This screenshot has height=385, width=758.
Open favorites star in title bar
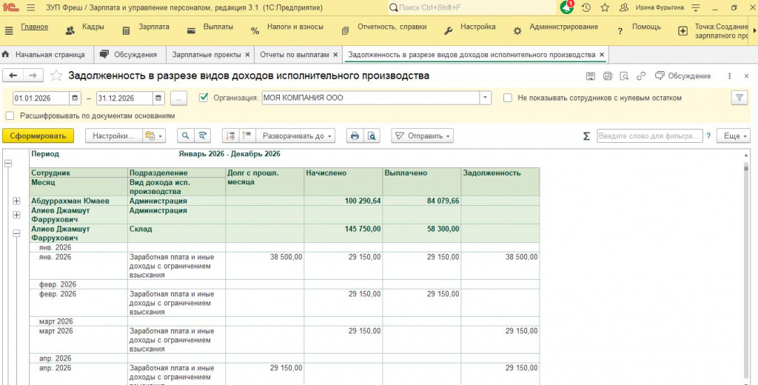(x=605, y=7)
